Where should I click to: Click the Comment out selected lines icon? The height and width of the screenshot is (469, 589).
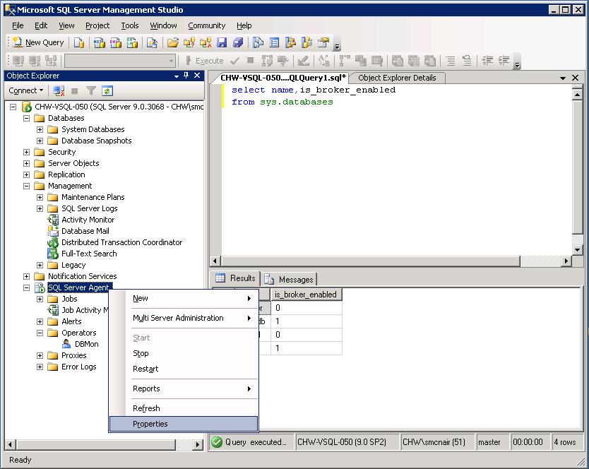point(451,61)
